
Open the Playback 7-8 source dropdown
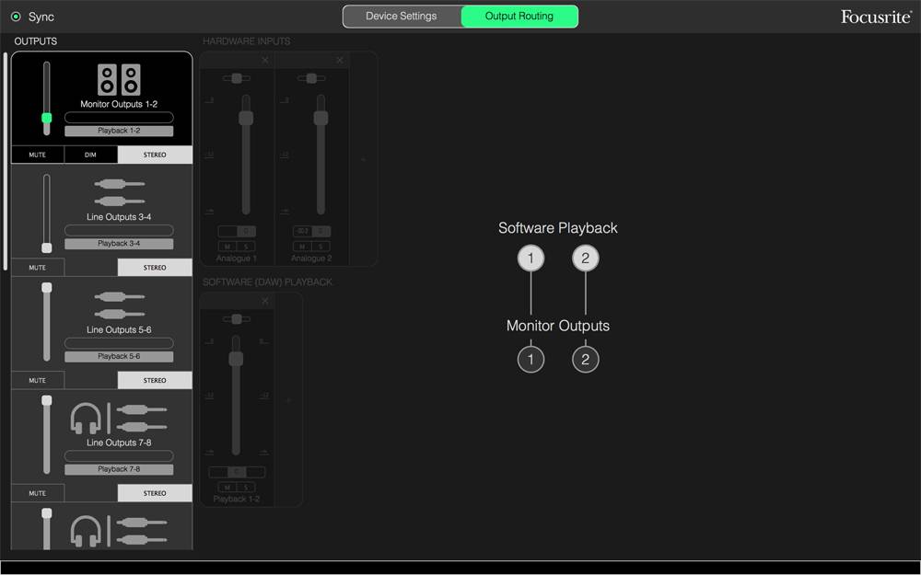(x=119, y=469)
